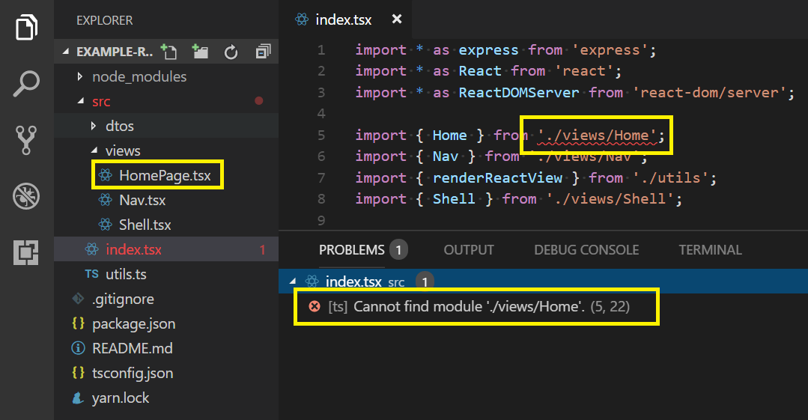Click the braces icon beside package.json
The height and width of the screenshot is (420, 808).
point(79,323)
